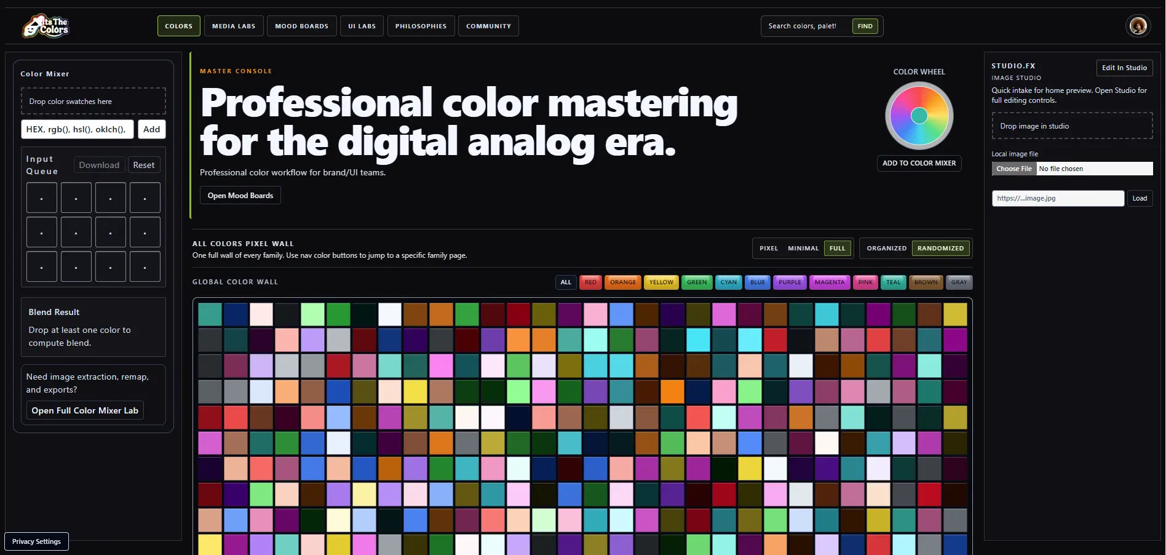Switch to UI LABS tab
1166x555 pixels.
(362, 26)
